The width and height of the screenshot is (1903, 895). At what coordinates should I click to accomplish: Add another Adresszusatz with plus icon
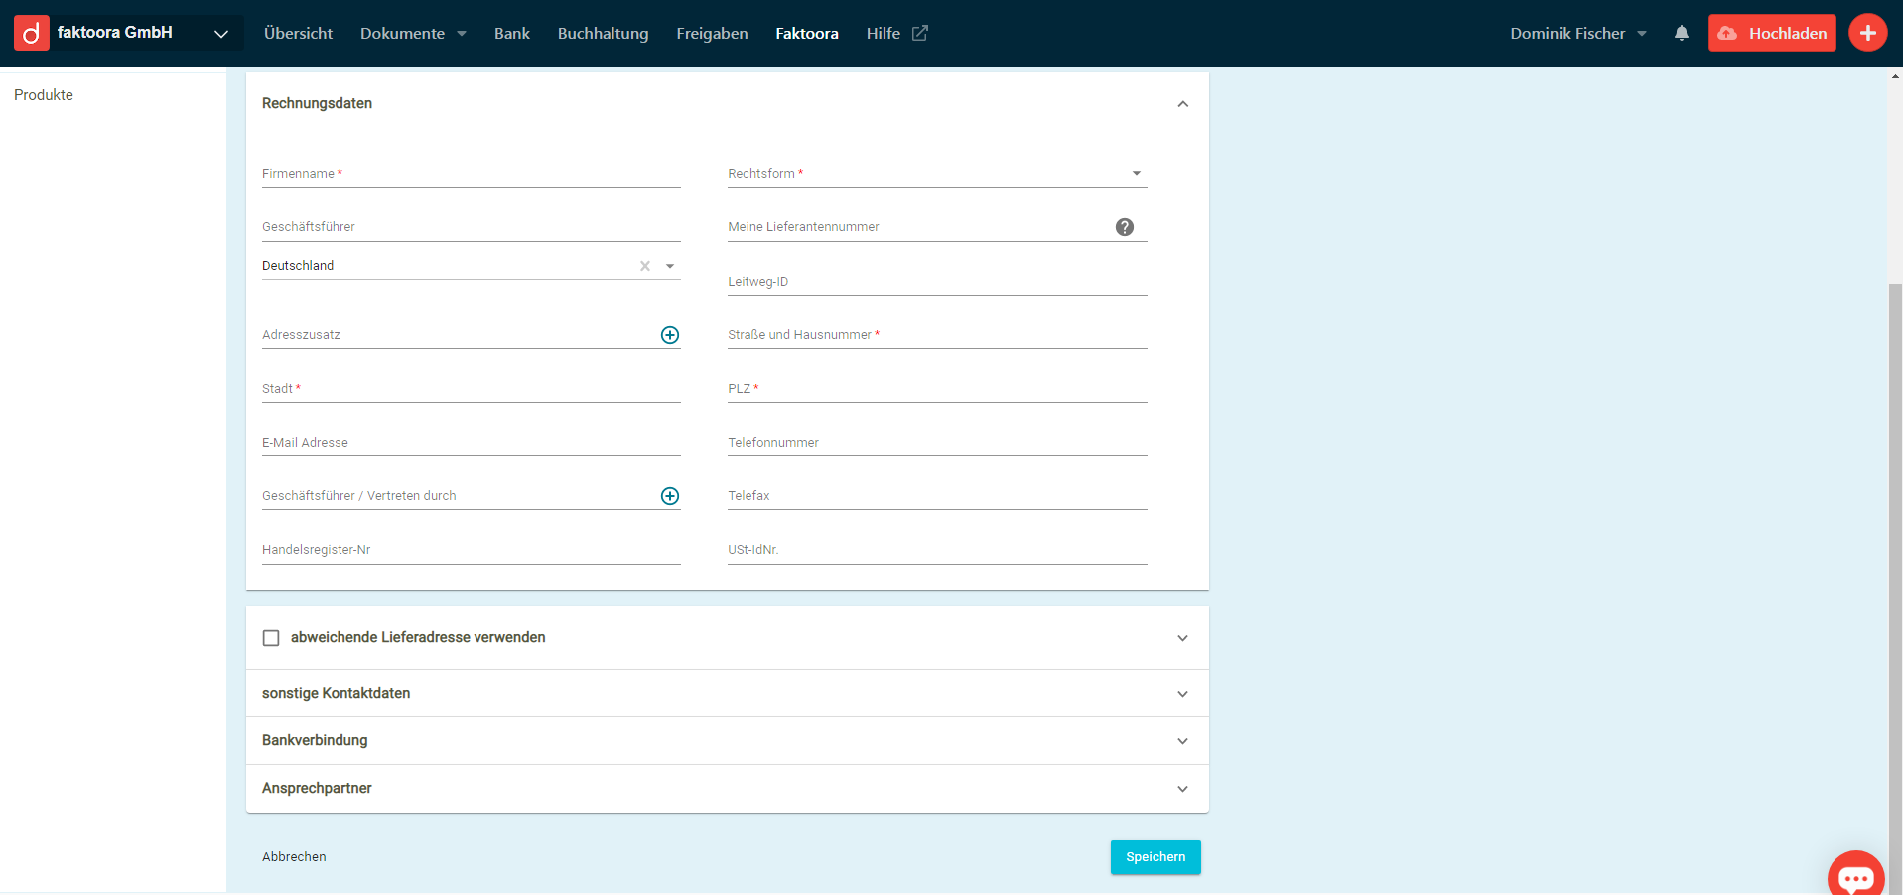tap(670, 335)
